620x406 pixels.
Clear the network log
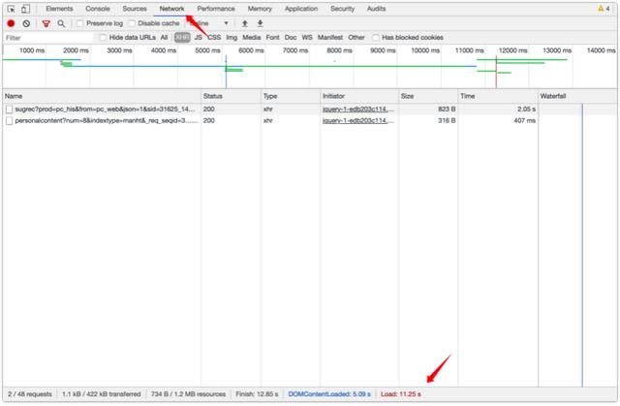(26, 23)
